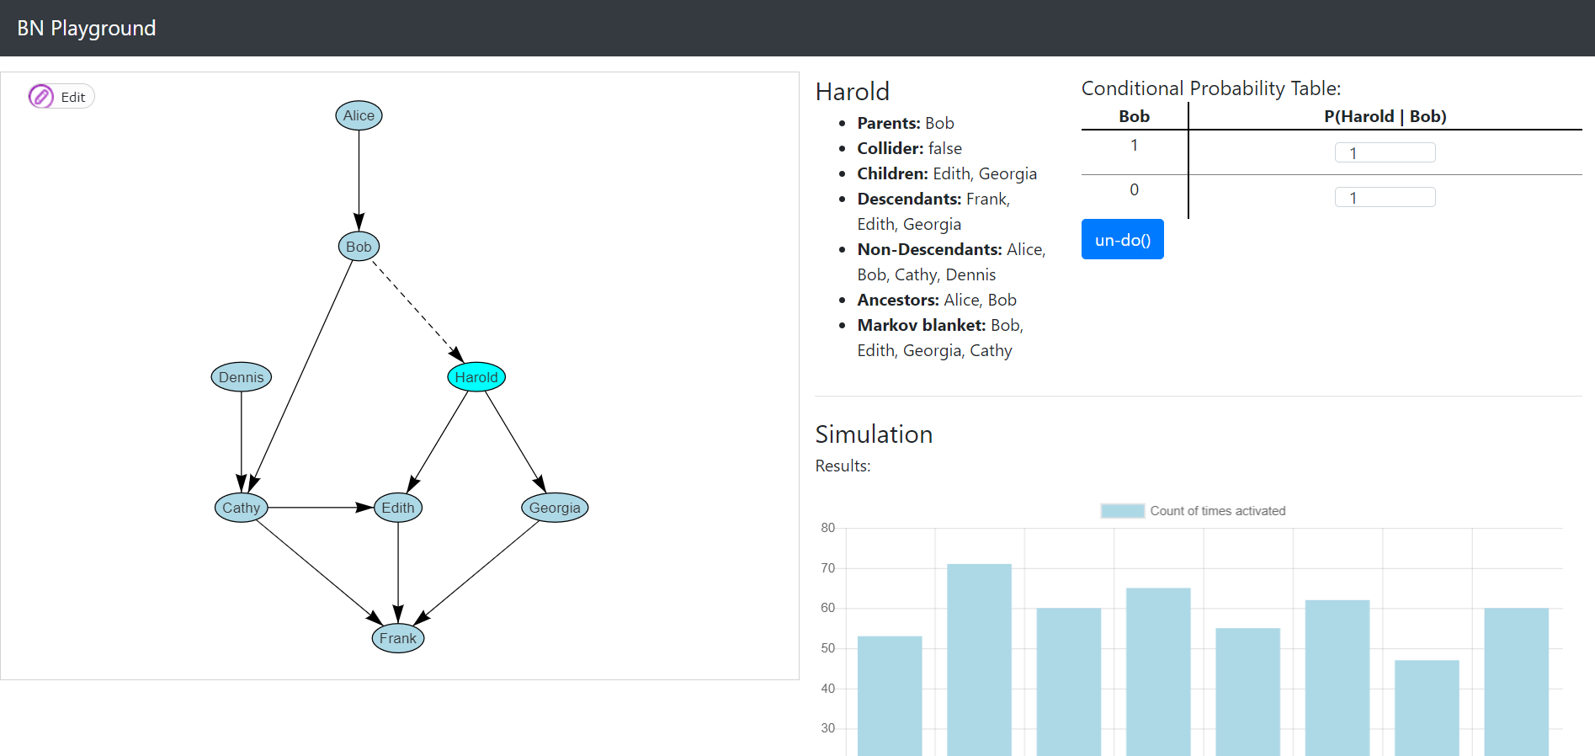The width and height of the screenshot is (1595, 756).
Task: Click the pencil Edit icon
Action: (40, 97)
